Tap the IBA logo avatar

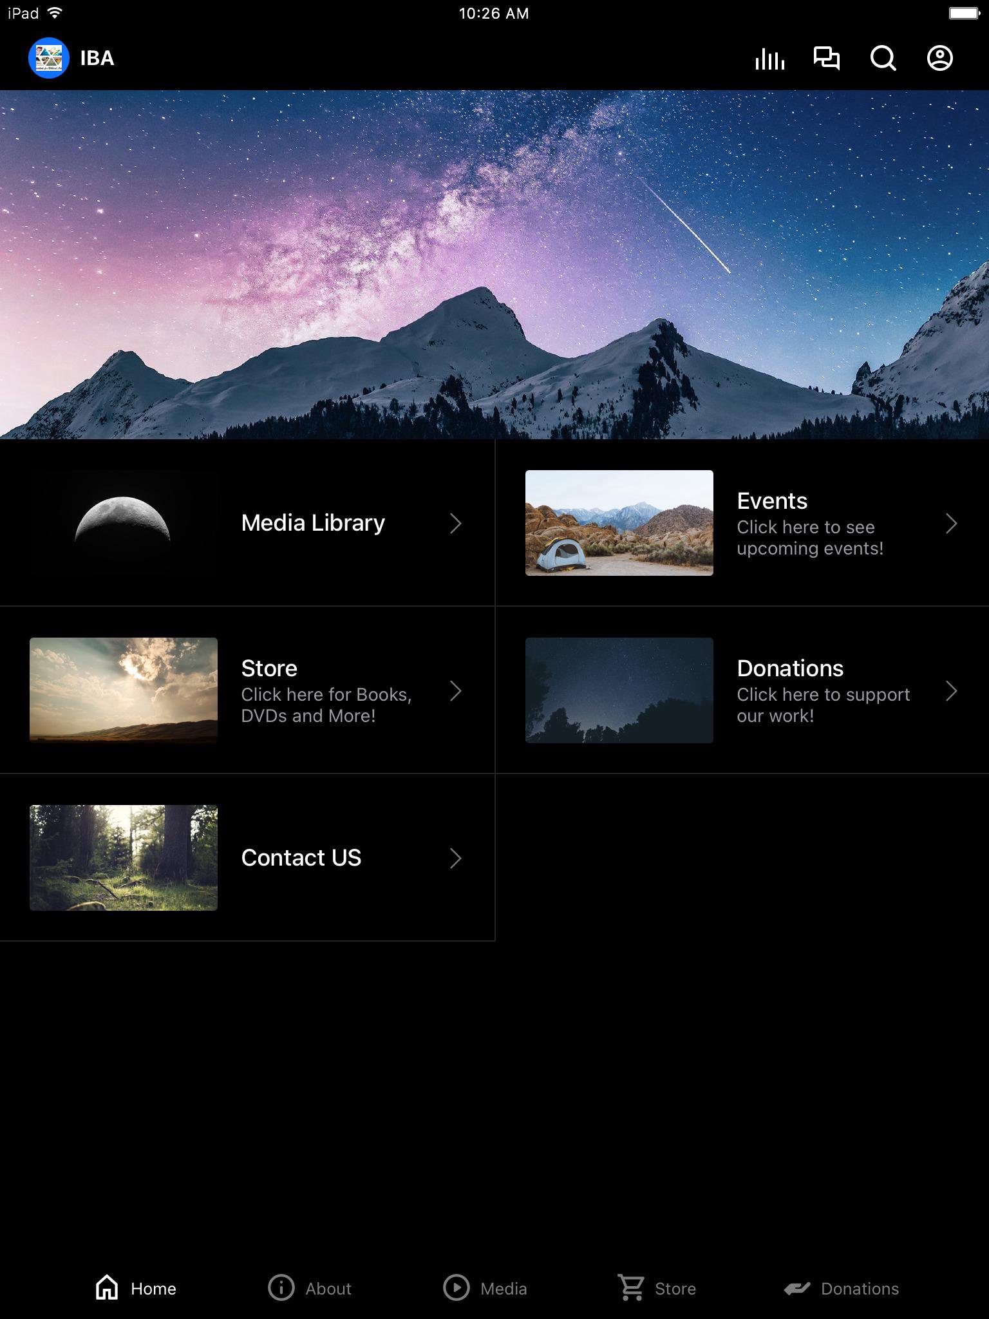pos(49,59)
